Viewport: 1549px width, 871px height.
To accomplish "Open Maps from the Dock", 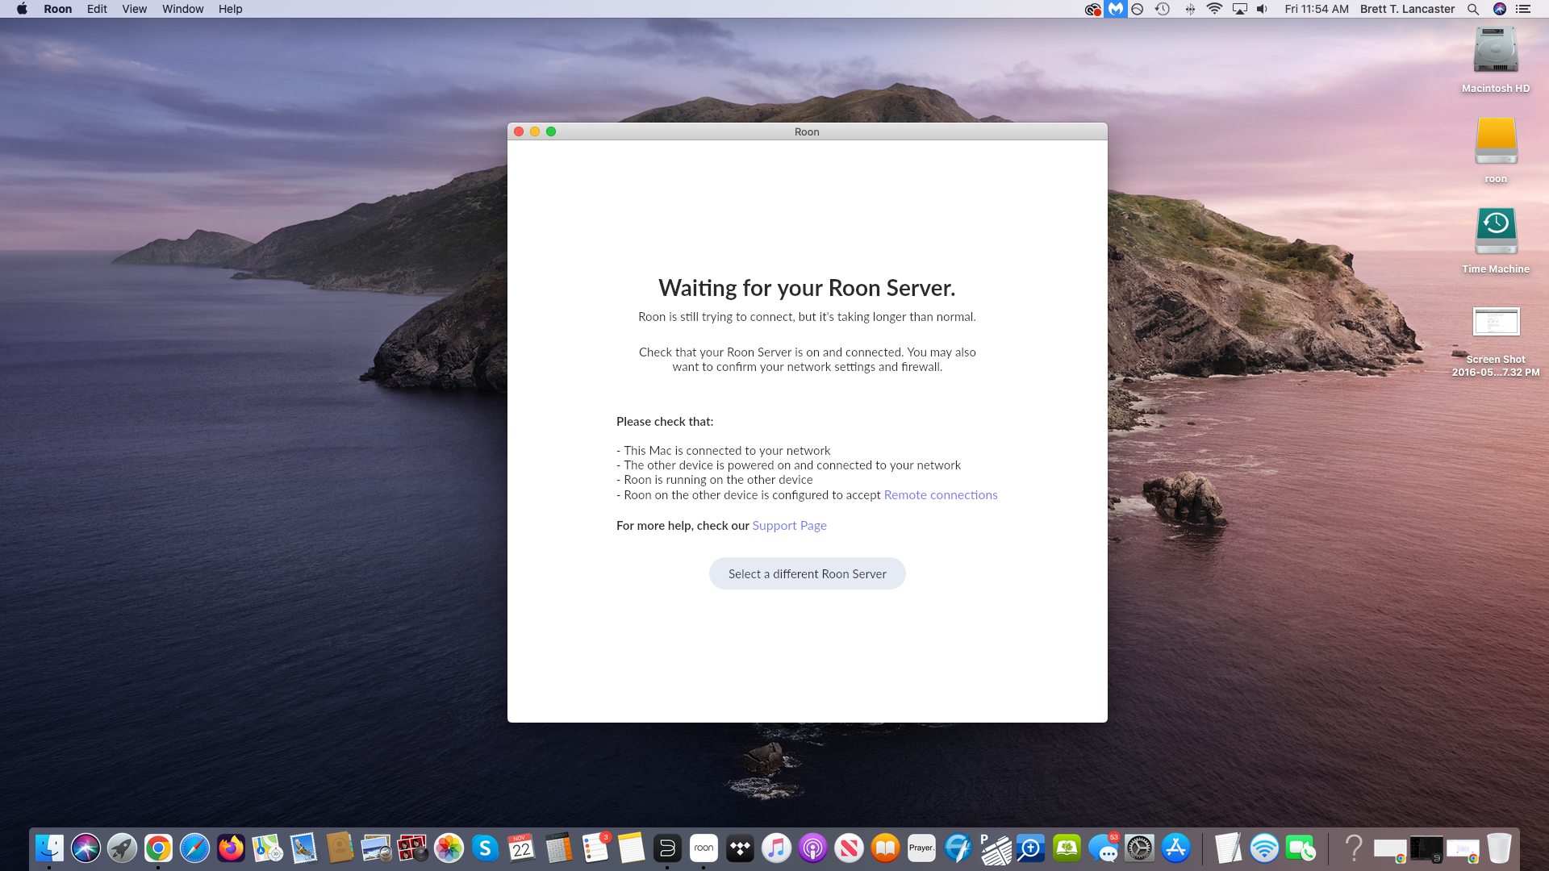I will pos(267,848).
